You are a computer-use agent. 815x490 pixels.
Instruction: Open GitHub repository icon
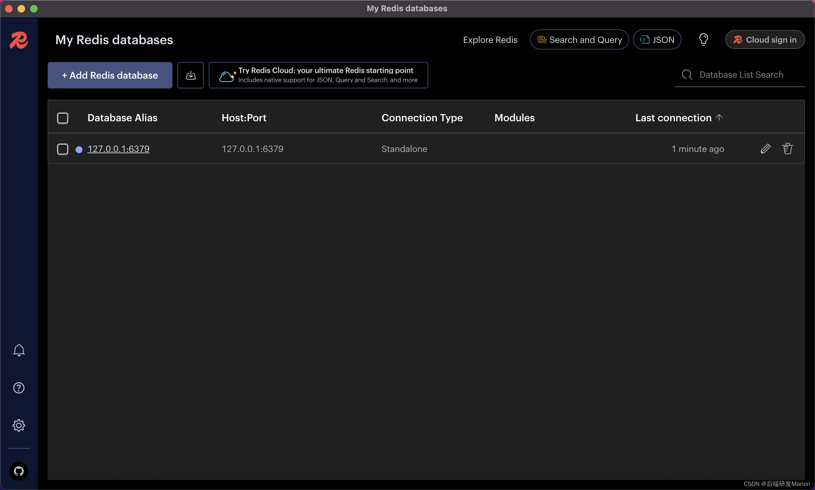pyautogui.click(x=19, y=471)
